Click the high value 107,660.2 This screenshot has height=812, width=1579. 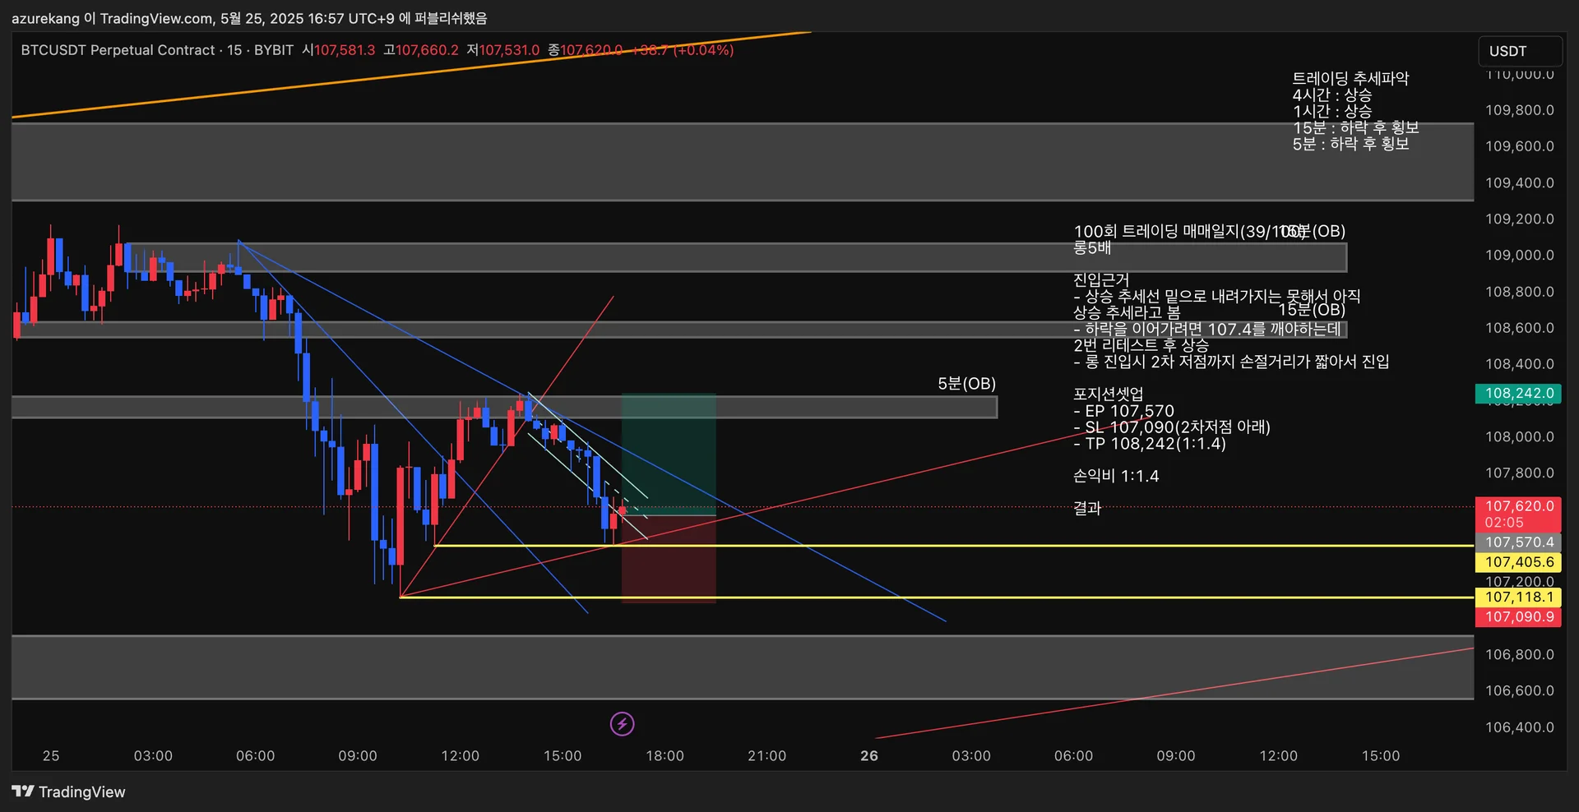tap(427, 50)
